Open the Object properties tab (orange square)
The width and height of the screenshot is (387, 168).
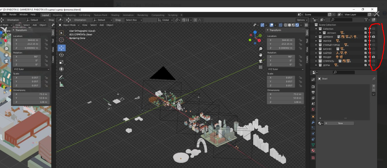tap(313, 117)
